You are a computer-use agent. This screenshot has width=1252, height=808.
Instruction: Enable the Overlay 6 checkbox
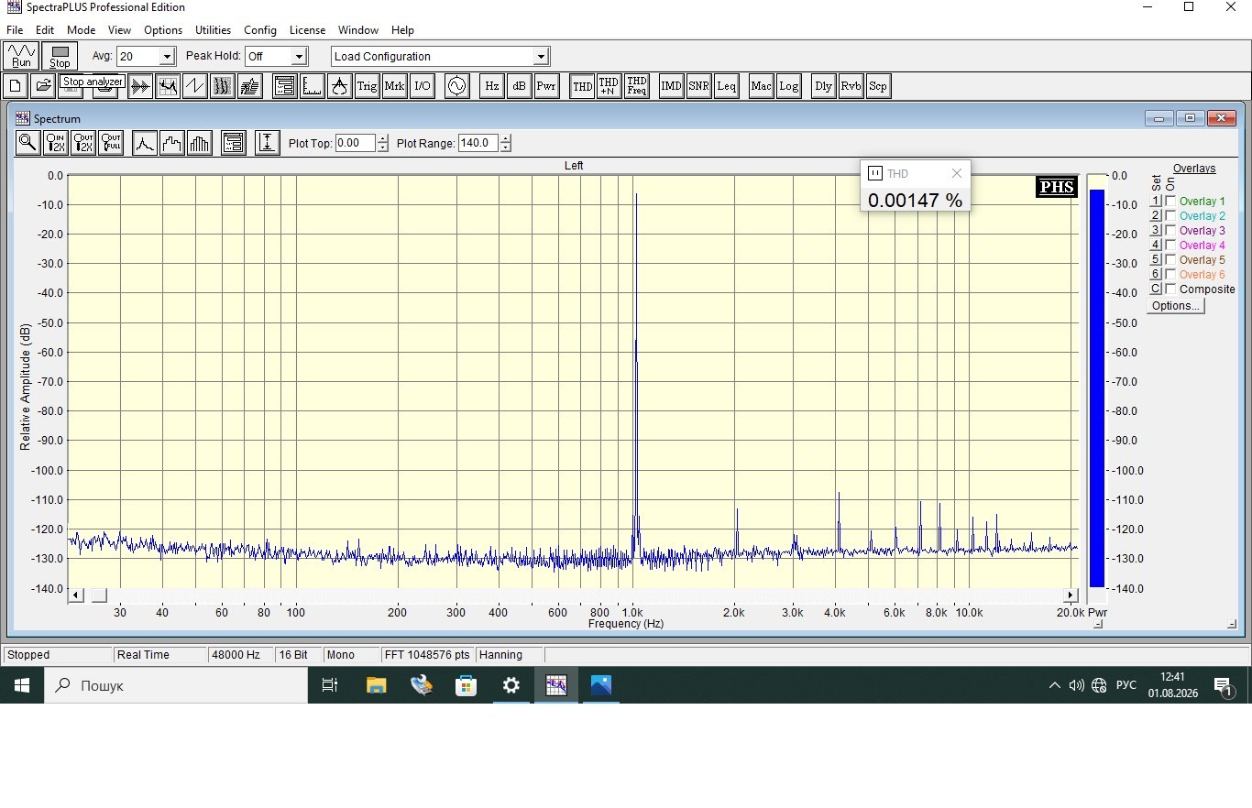[x=1170, y=275]
